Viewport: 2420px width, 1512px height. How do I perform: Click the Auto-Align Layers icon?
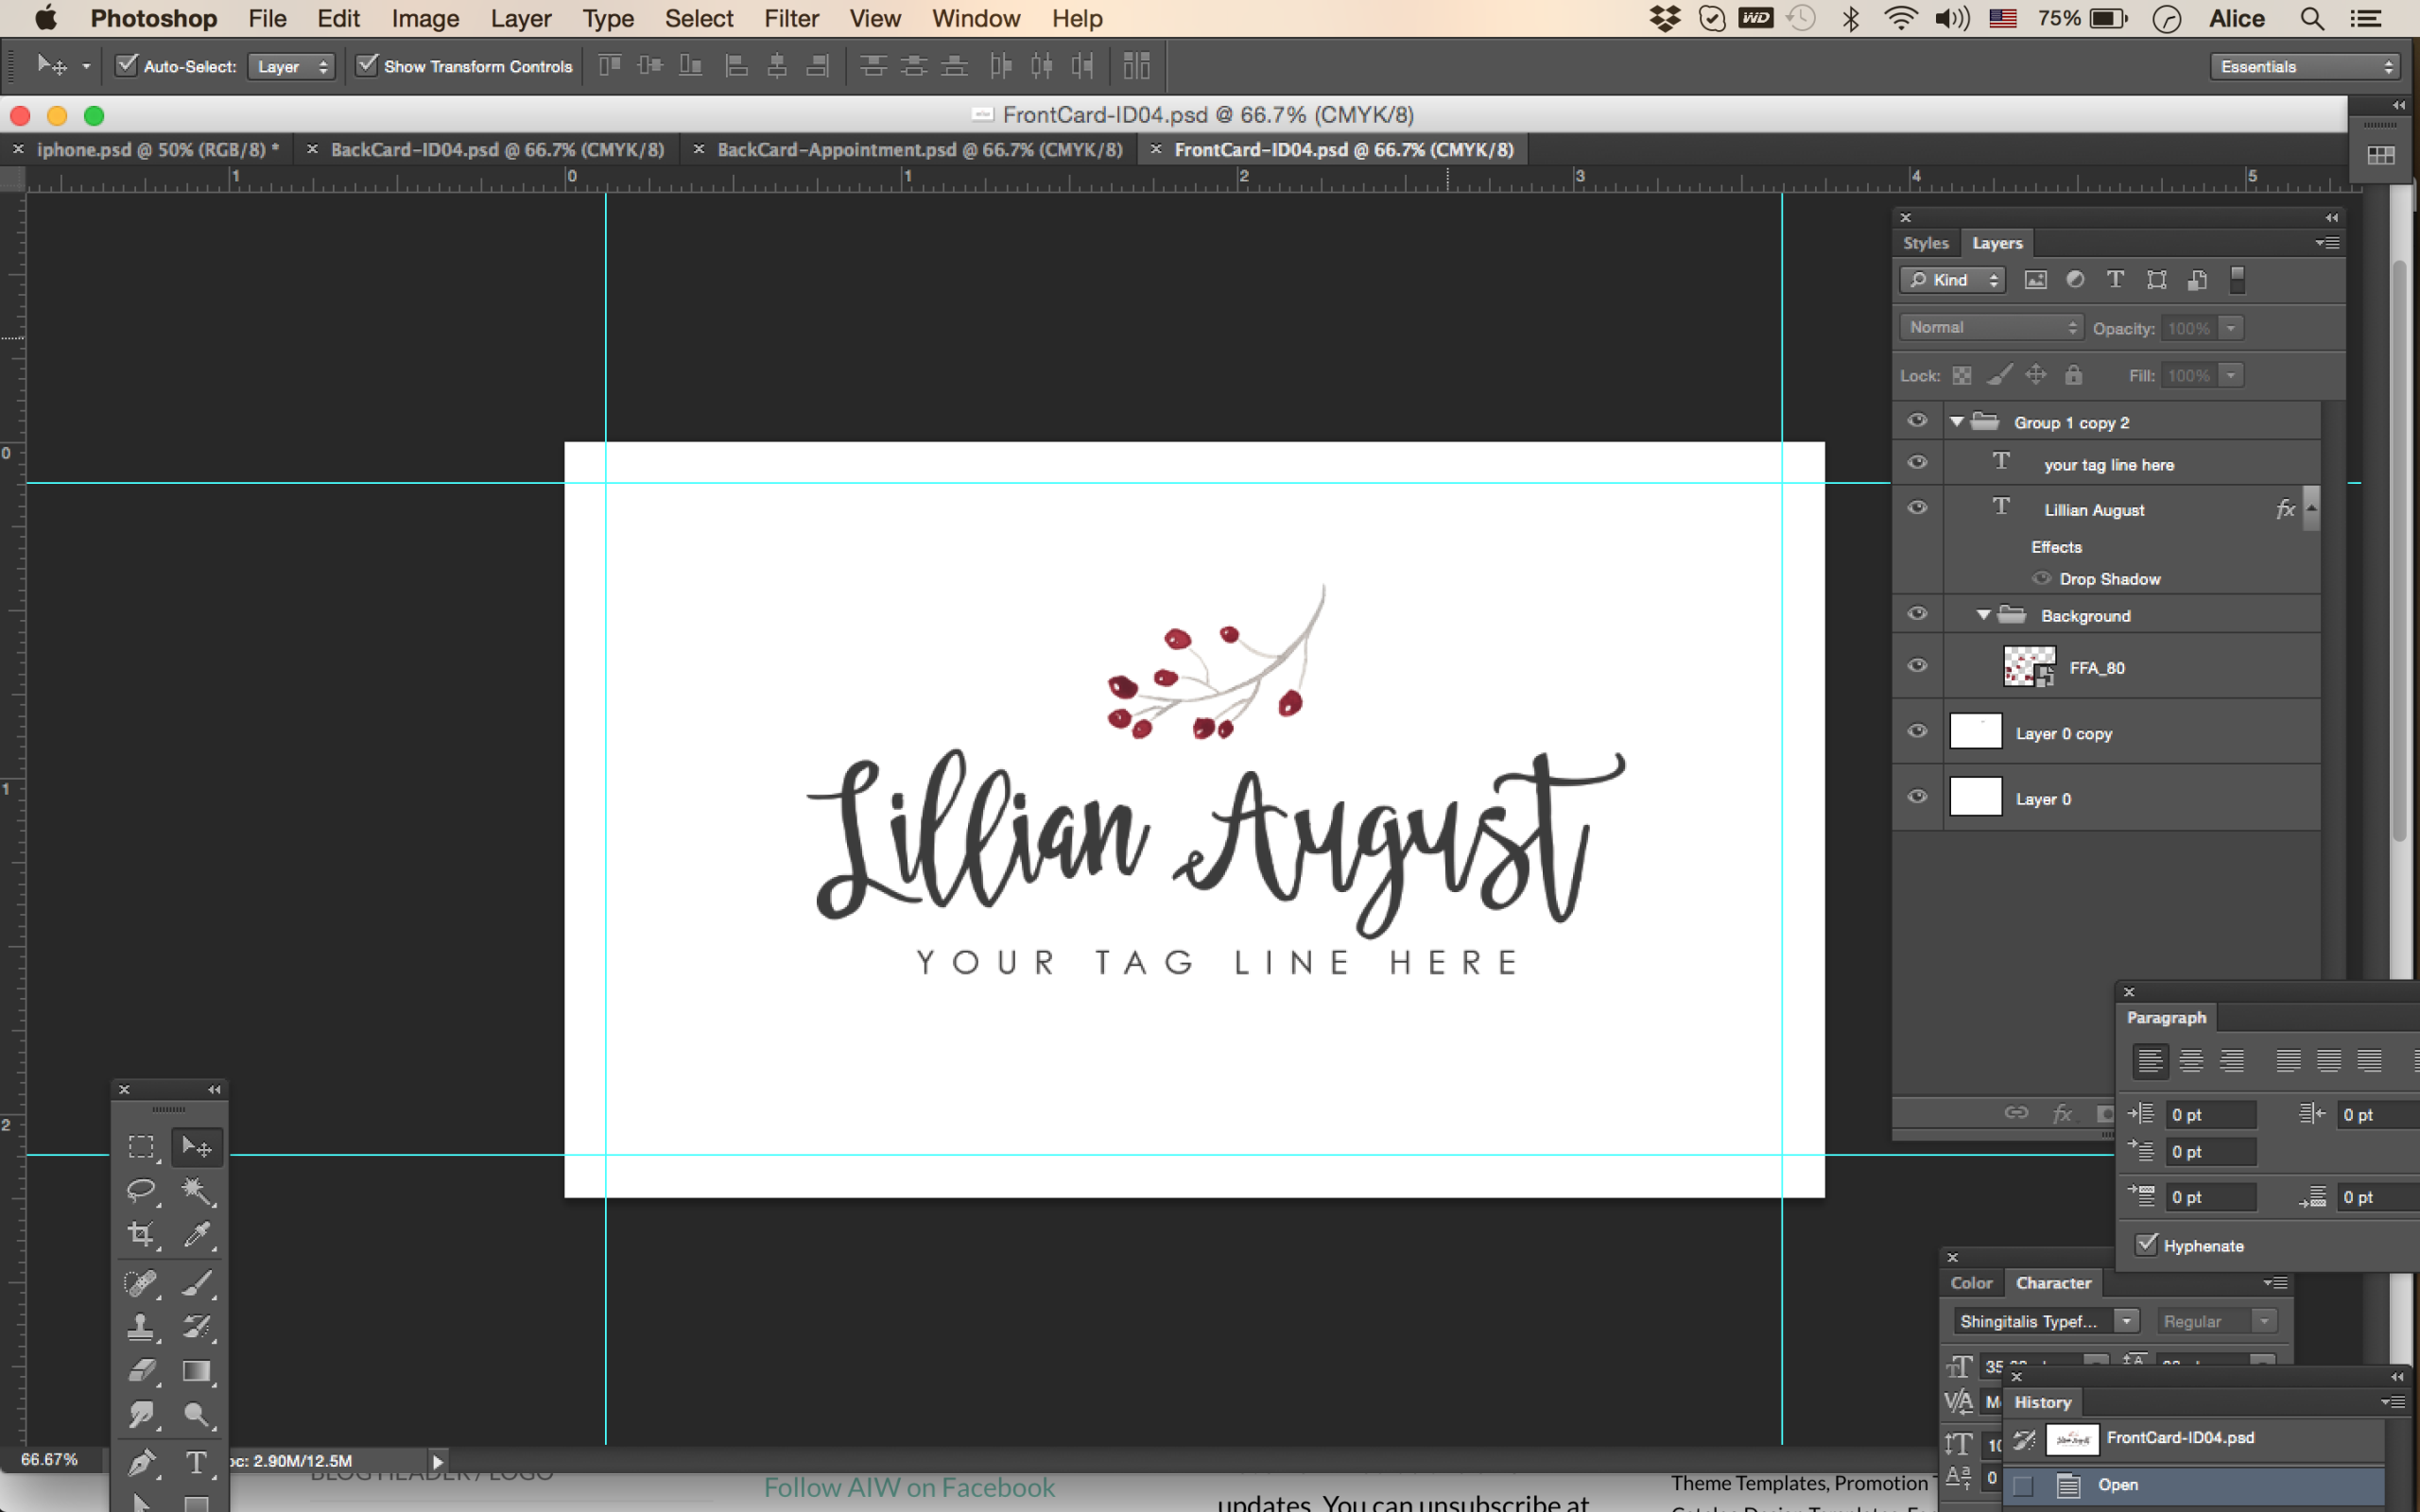click(1136, 66)
